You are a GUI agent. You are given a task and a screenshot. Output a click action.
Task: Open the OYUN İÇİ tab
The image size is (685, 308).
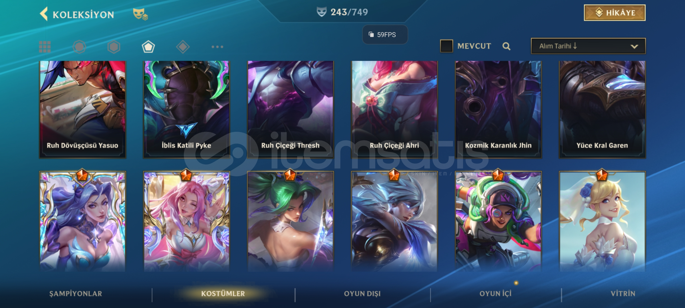(495, 293)
